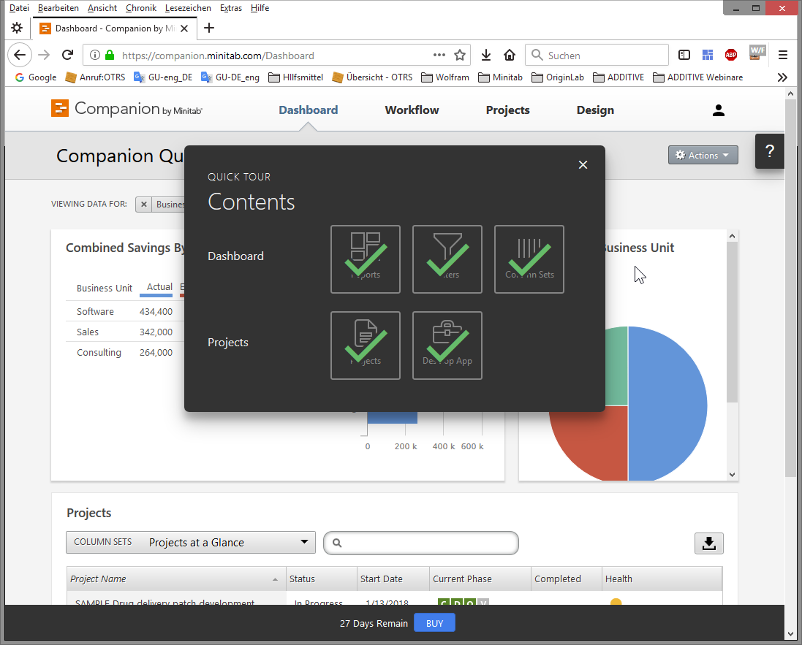Open the Lesezeichen menu

[188, 7]
